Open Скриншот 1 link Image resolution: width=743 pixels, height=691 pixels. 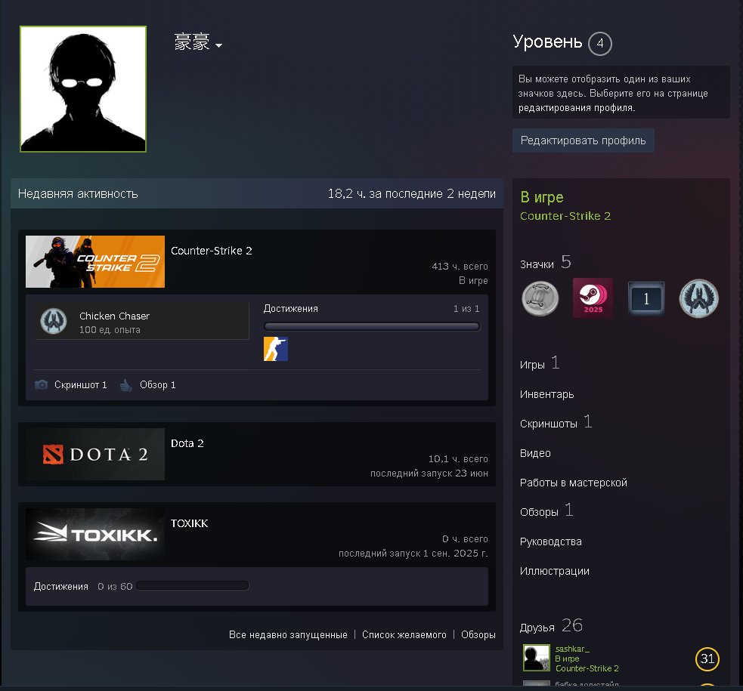[81, 385]
